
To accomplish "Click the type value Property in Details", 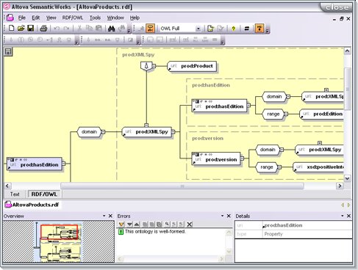I will (273, 234).
